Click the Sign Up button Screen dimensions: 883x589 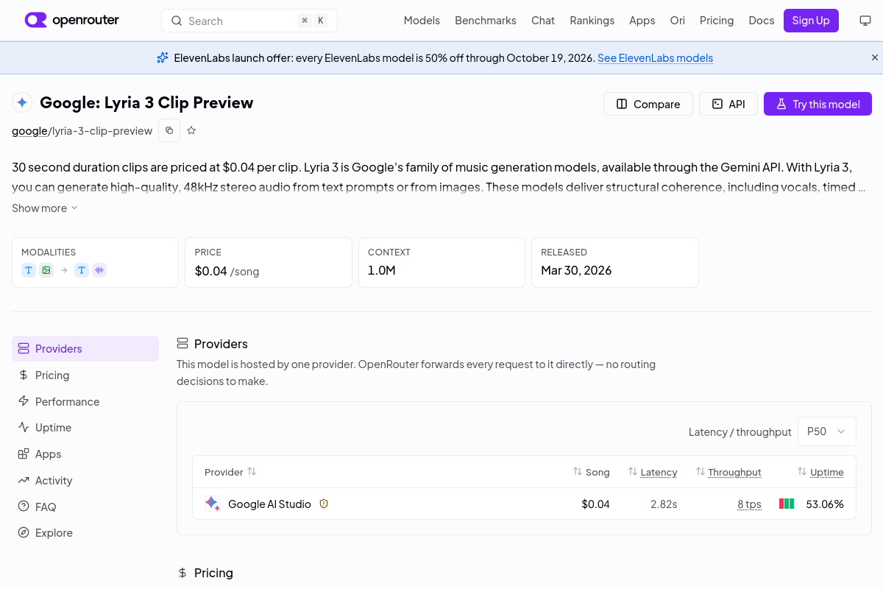pos(811,21)
